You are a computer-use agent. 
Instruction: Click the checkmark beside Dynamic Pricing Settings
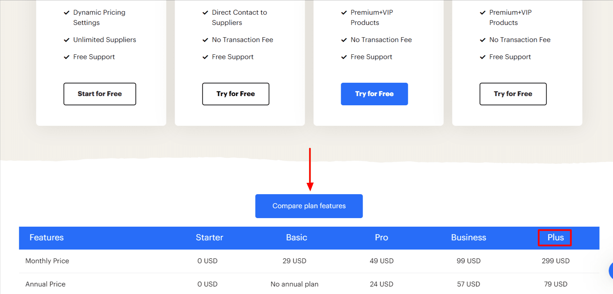click(x=67, y=13)
